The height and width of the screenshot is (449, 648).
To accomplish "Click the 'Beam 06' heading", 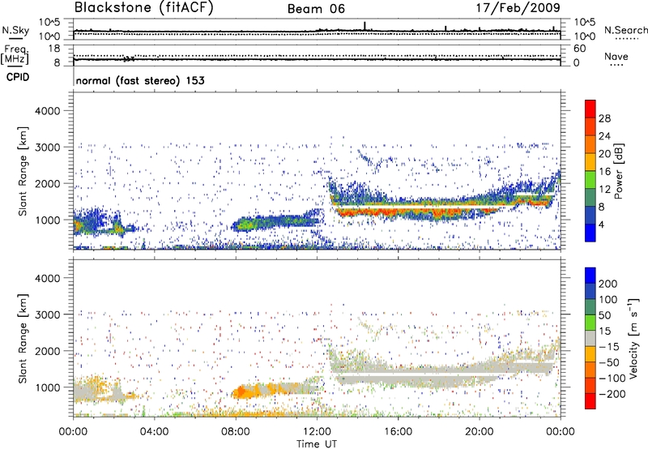I will click(316, 9).
